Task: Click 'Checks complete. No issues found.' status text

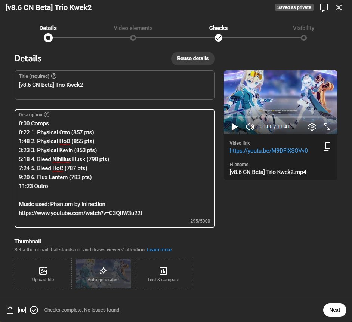Action: tap(82, 310)
